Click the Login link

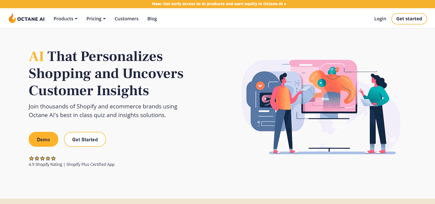coord(380,19)
